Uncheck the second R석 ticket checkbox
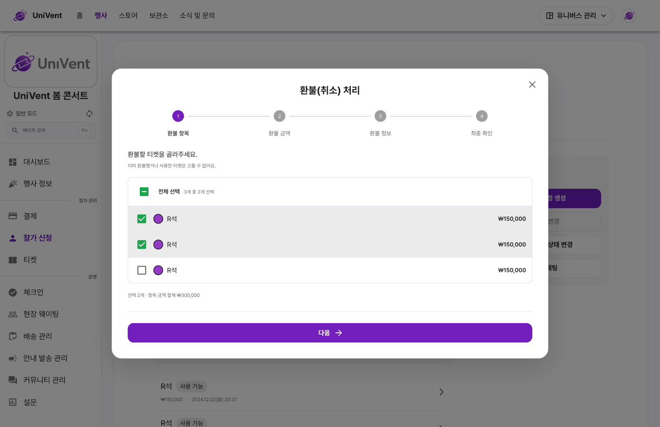Screen dimensions: 660x427 coord(142,245)
